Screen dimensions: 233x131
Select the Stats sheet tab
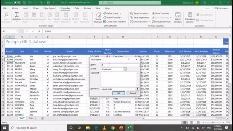coord(31,118)
